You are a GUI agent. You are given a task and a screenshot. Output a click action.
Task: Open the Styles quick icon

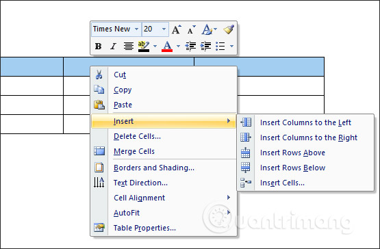tap(207, 29)
